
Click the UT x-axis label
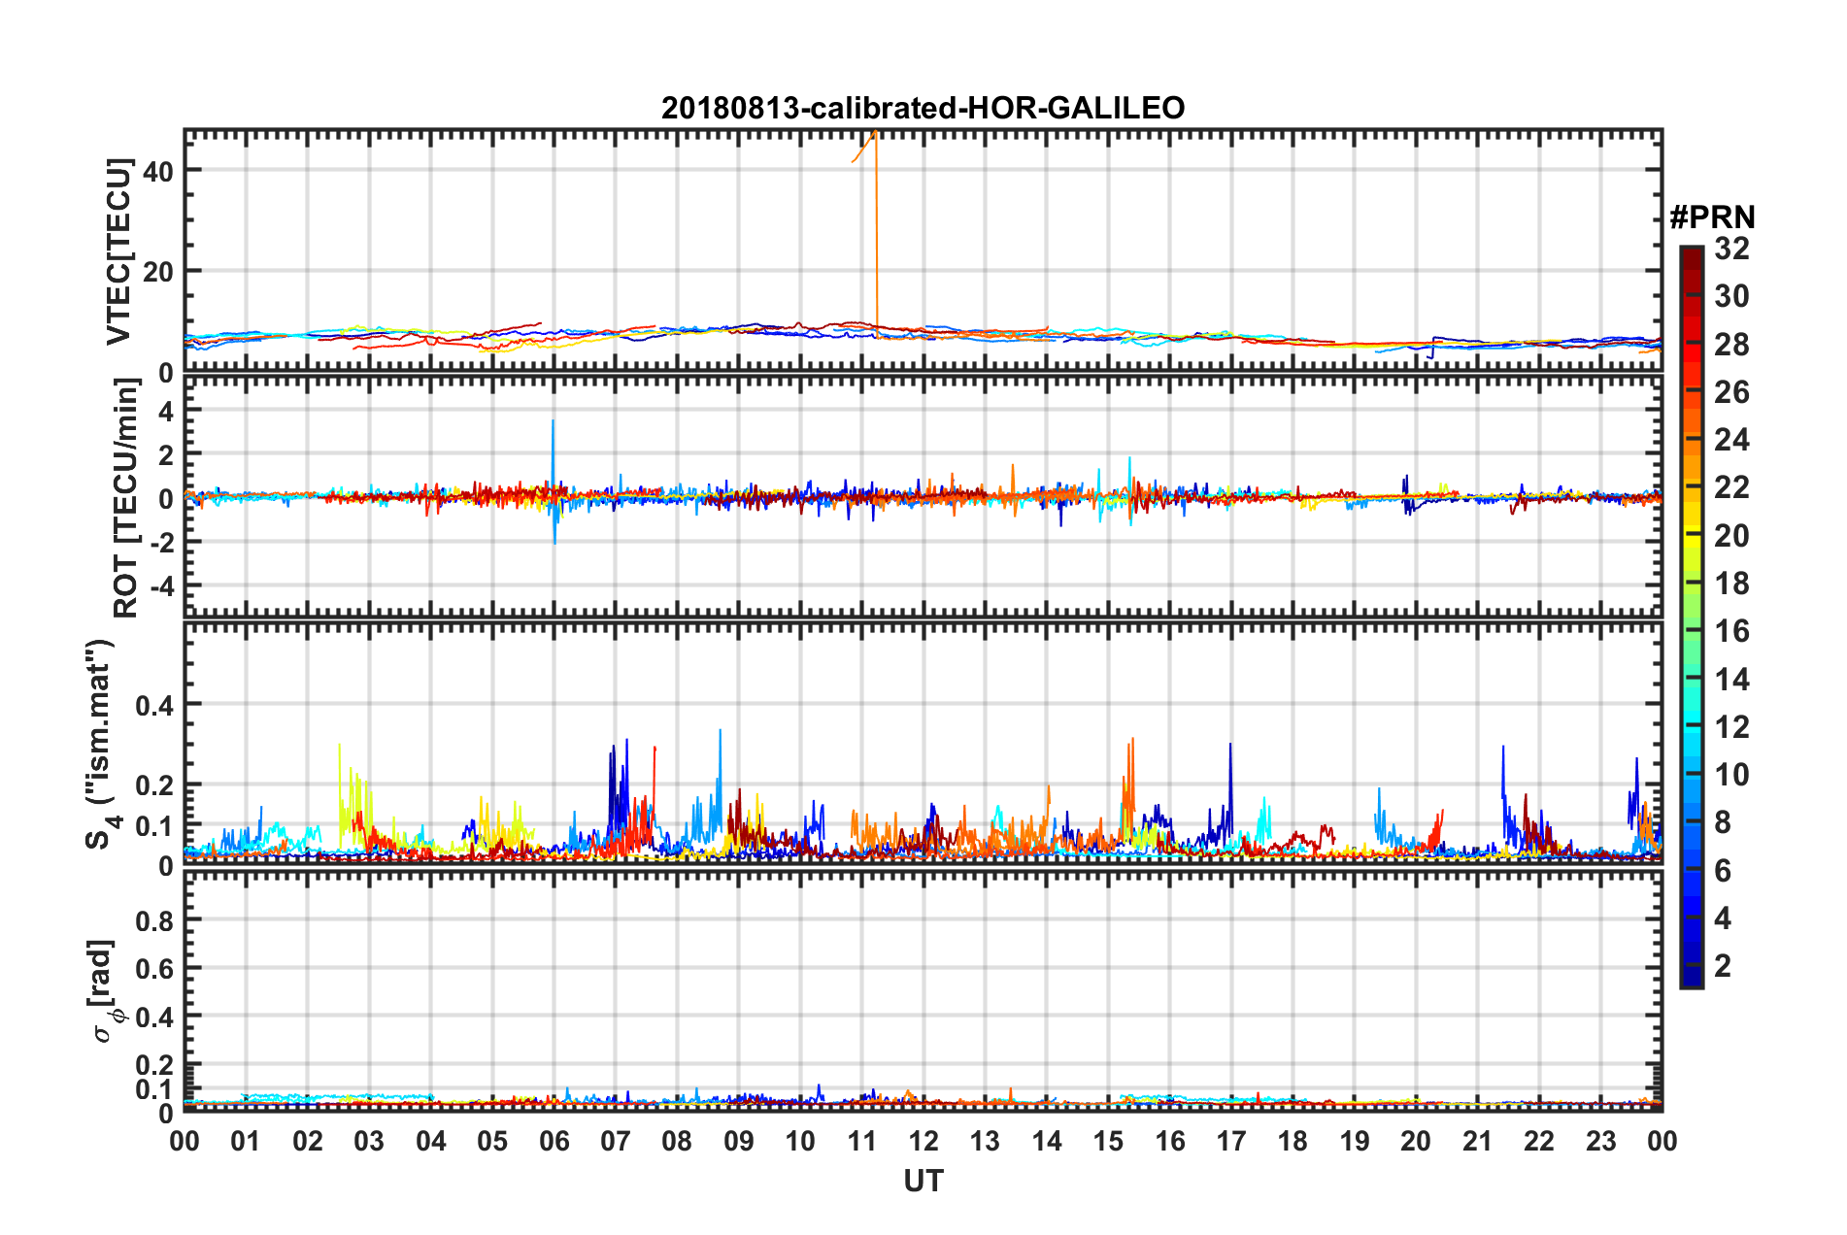923,1181
